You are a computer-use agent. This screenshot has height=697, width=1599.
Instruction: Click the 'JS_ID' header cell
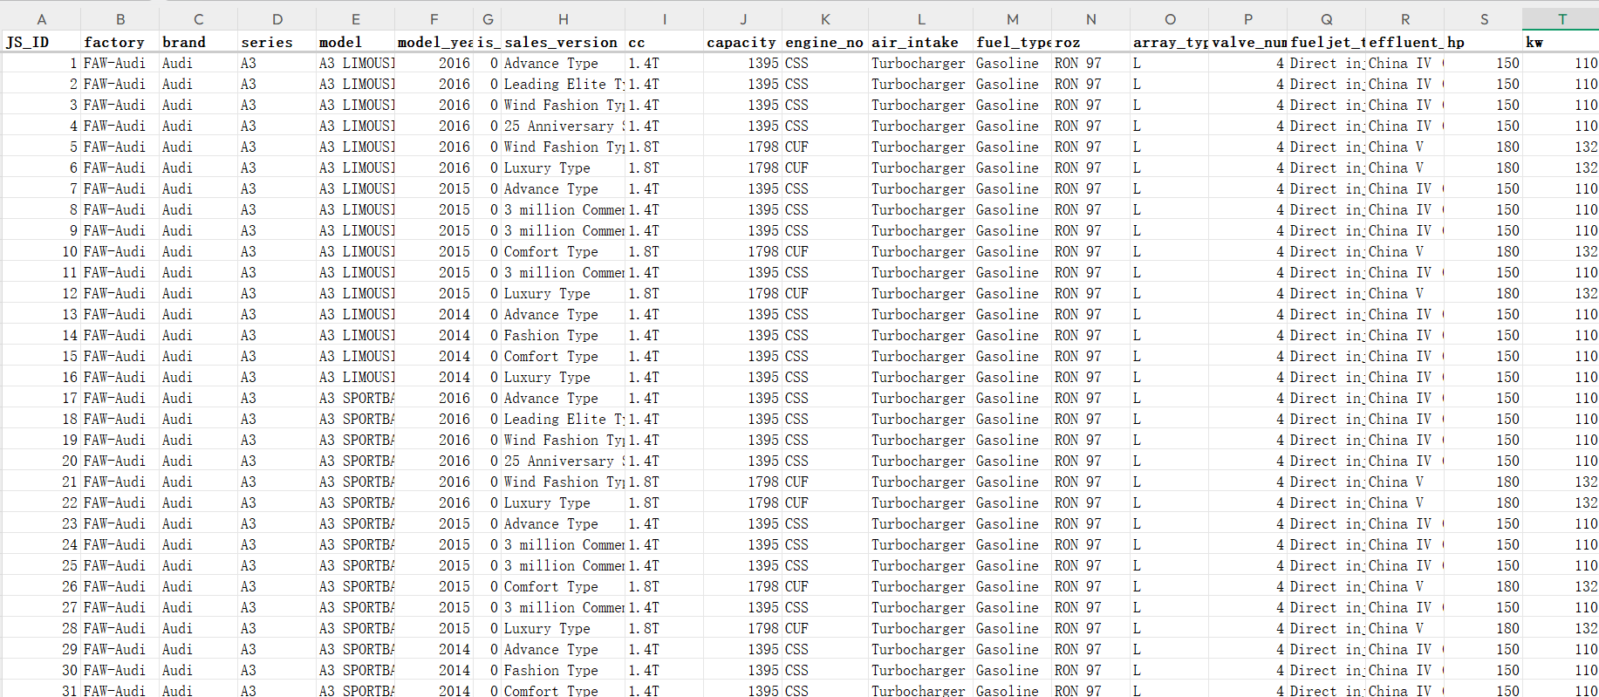coord(41,42)
